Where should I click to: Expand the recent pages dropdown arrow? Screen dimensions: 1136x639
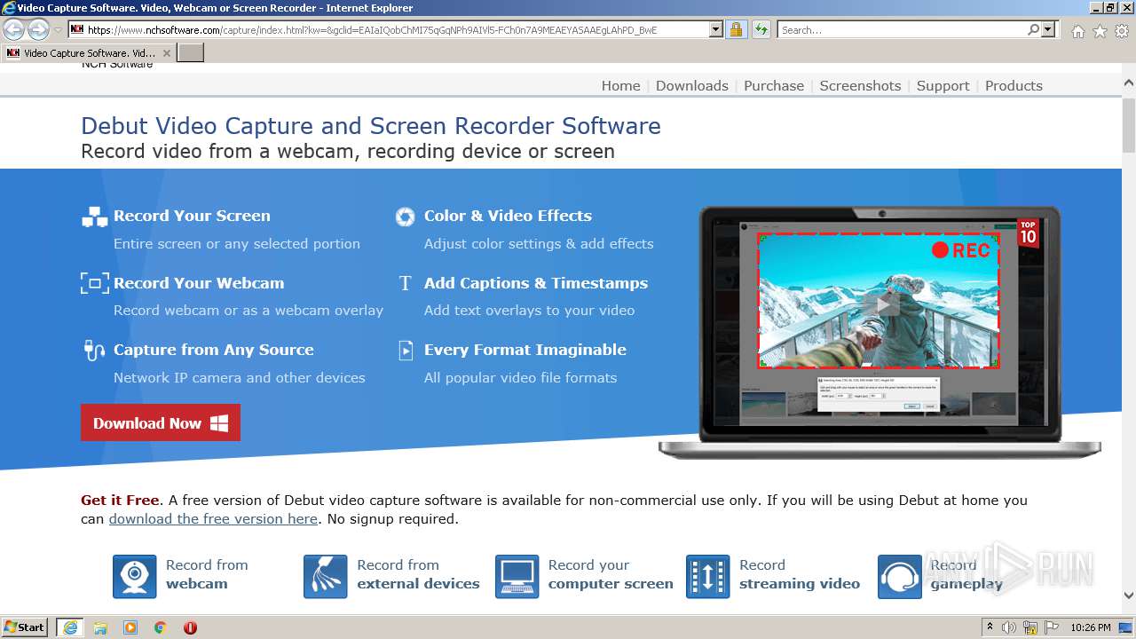58,30
